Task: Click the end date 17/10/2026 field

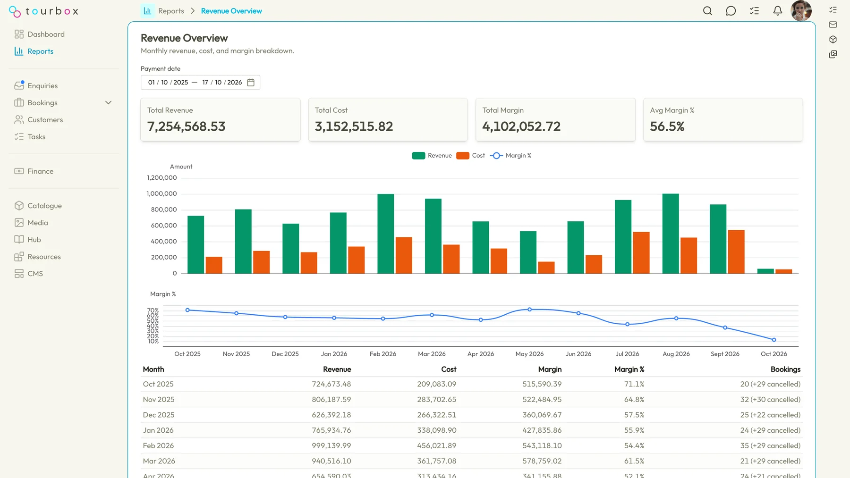Action: click(222, 83)
